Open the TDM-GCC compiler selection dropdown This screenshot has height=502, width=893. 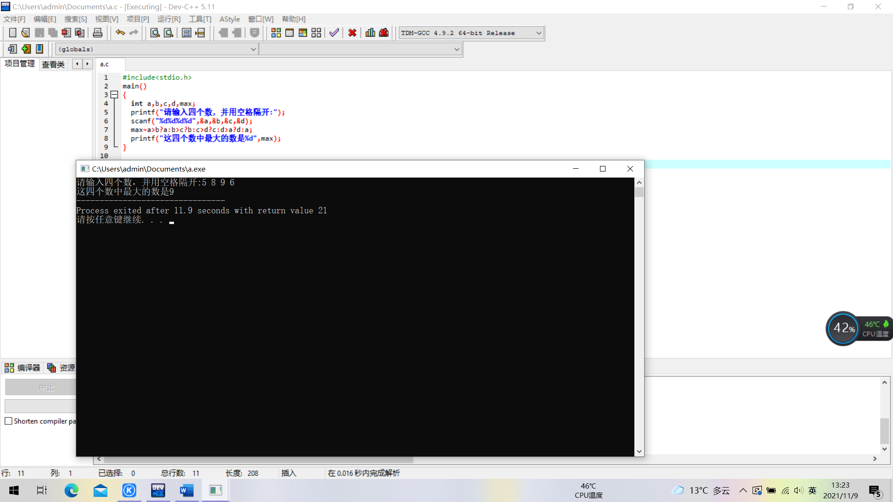(x=539, y=33)
